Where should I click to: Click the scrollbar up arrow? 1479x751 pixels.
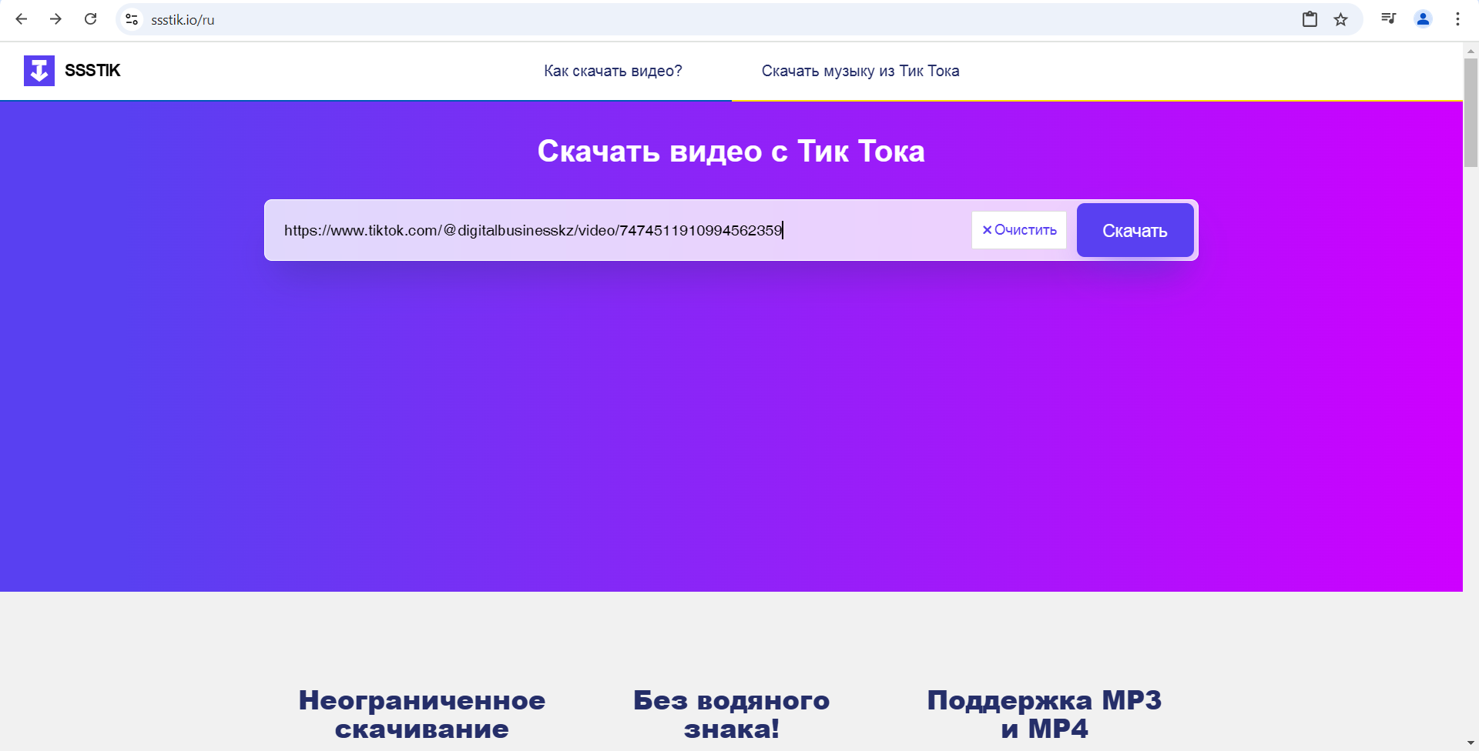(1471, 51)
